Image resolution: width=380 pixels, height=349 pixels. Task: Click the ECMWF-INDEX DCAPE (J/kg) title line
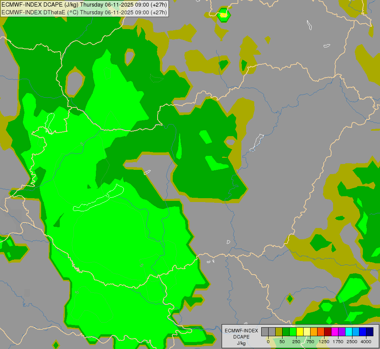[x=84, y=5]
